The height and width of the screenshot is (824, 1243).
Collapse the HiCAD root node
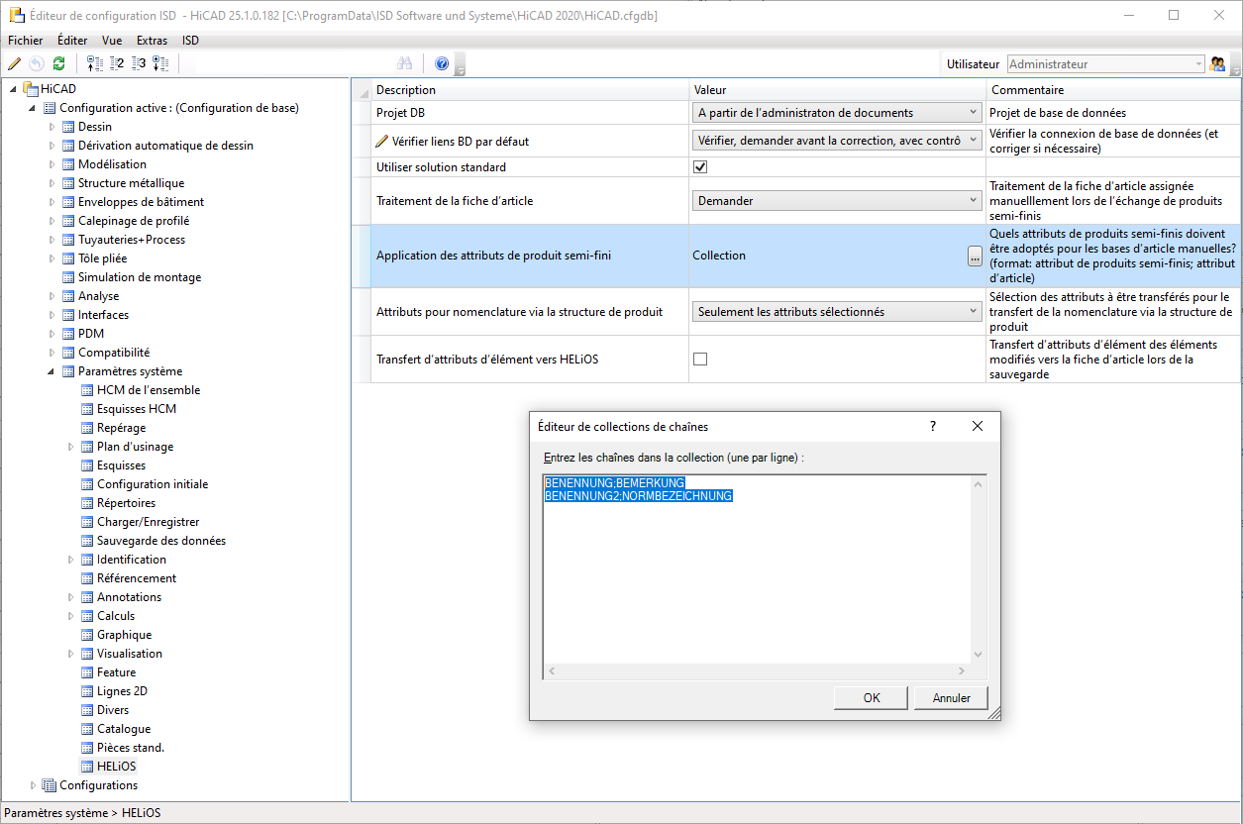[x=14, y=89]
